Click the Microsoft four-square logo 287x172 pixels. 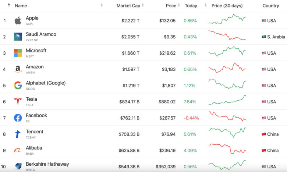(x=18, y=53)
